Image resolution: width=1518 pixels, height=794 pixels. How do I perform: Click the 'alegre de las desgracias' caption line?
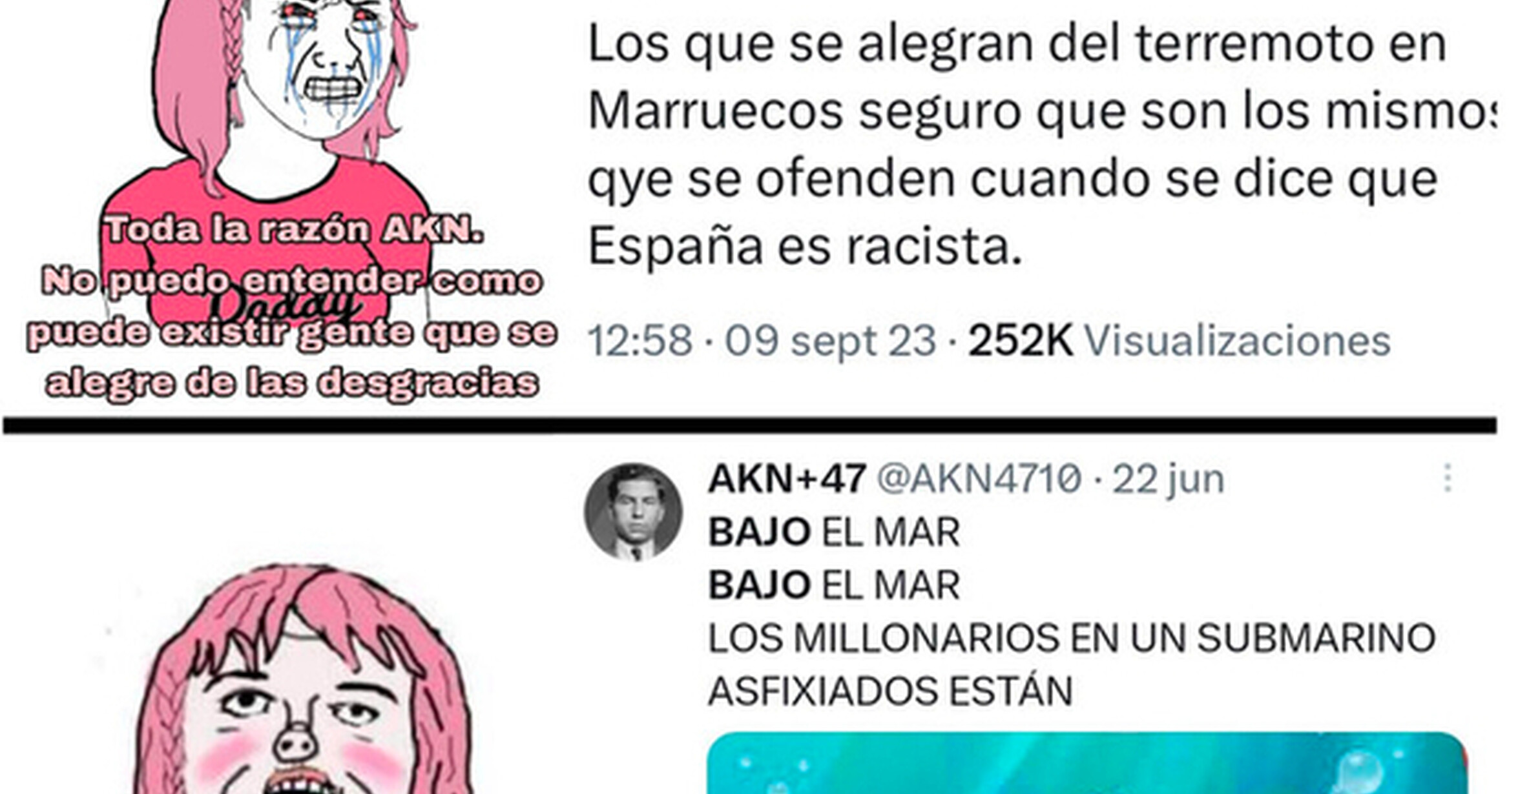point(291,383)
